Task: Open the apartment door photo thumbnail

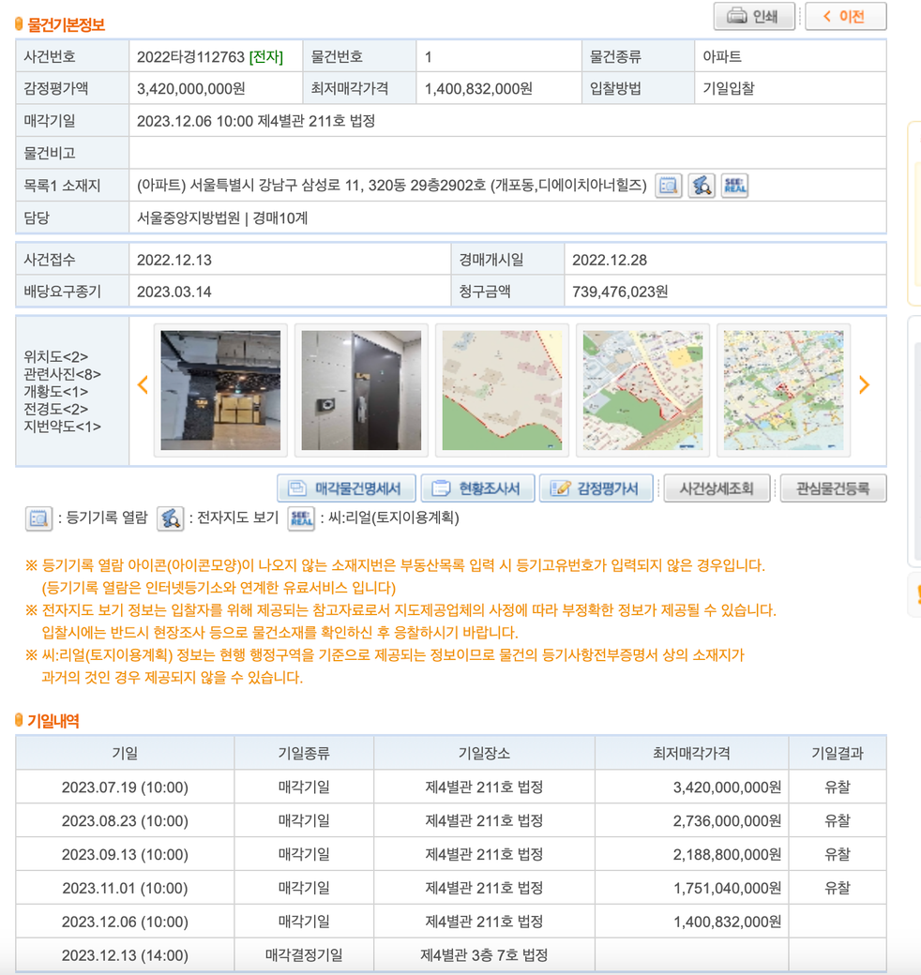Action: (361, 390)
